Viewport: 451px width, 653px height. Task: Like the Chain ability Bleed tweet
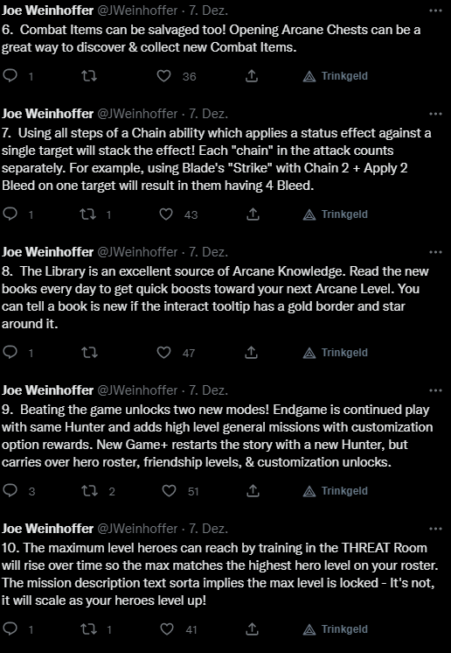point(166,214)
